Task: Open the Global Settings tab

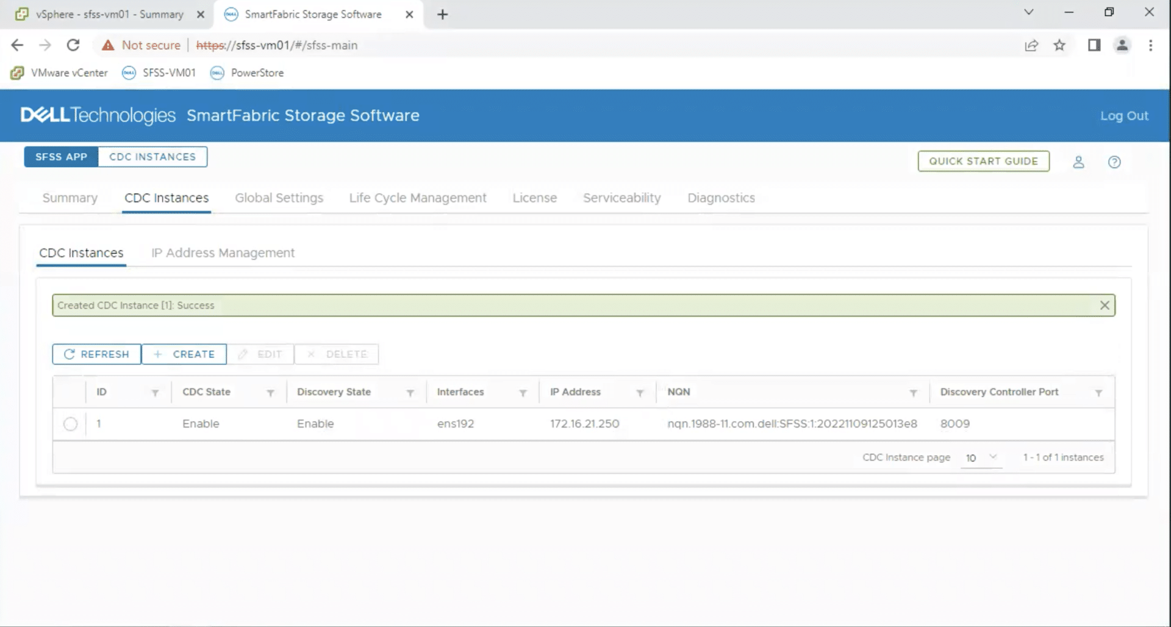Action: 279,198
